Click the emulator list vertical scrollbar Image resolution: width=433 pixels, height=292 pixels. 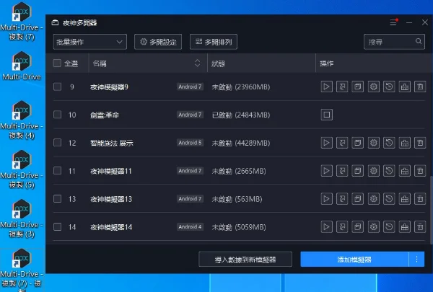pyautogui.click(x=431, y=209)
